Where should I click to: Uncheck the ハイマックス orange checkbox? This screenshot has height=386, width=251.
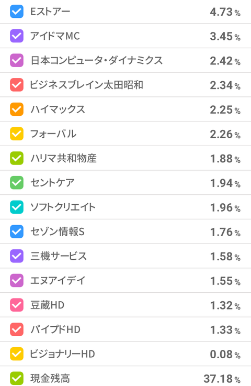pyautogui.click(x=17, y=109)
